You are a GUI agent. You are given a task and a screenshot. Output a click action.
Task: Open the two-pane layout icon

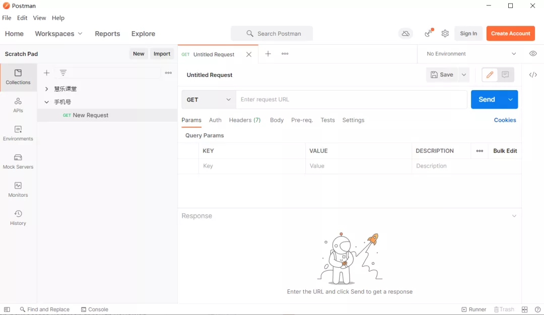(x=524, y=309)
